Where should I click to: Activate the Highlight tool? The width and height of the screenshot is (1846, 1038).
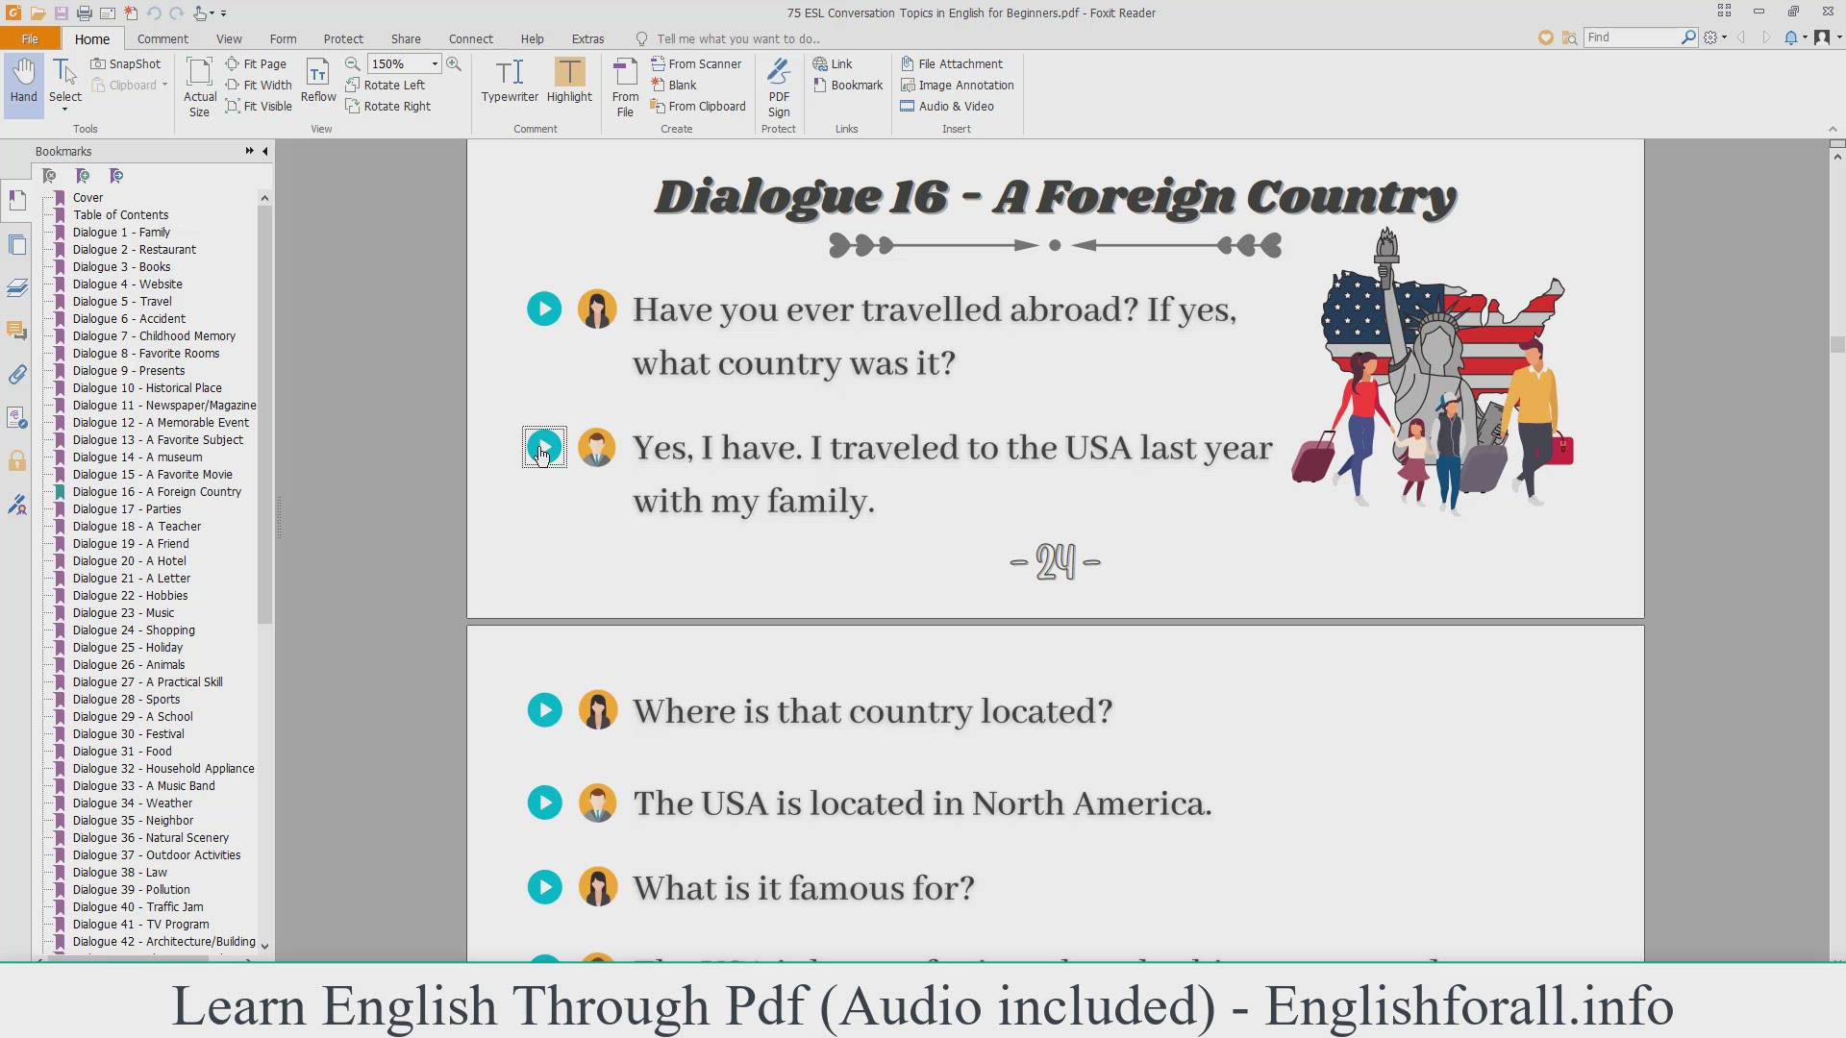(569, 81)
